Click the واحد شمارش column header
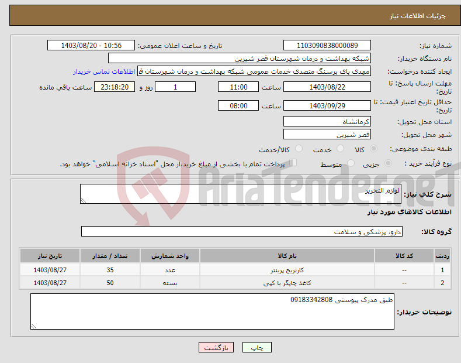This screenshot has width=461, height=363. click(x=170, y=256)
